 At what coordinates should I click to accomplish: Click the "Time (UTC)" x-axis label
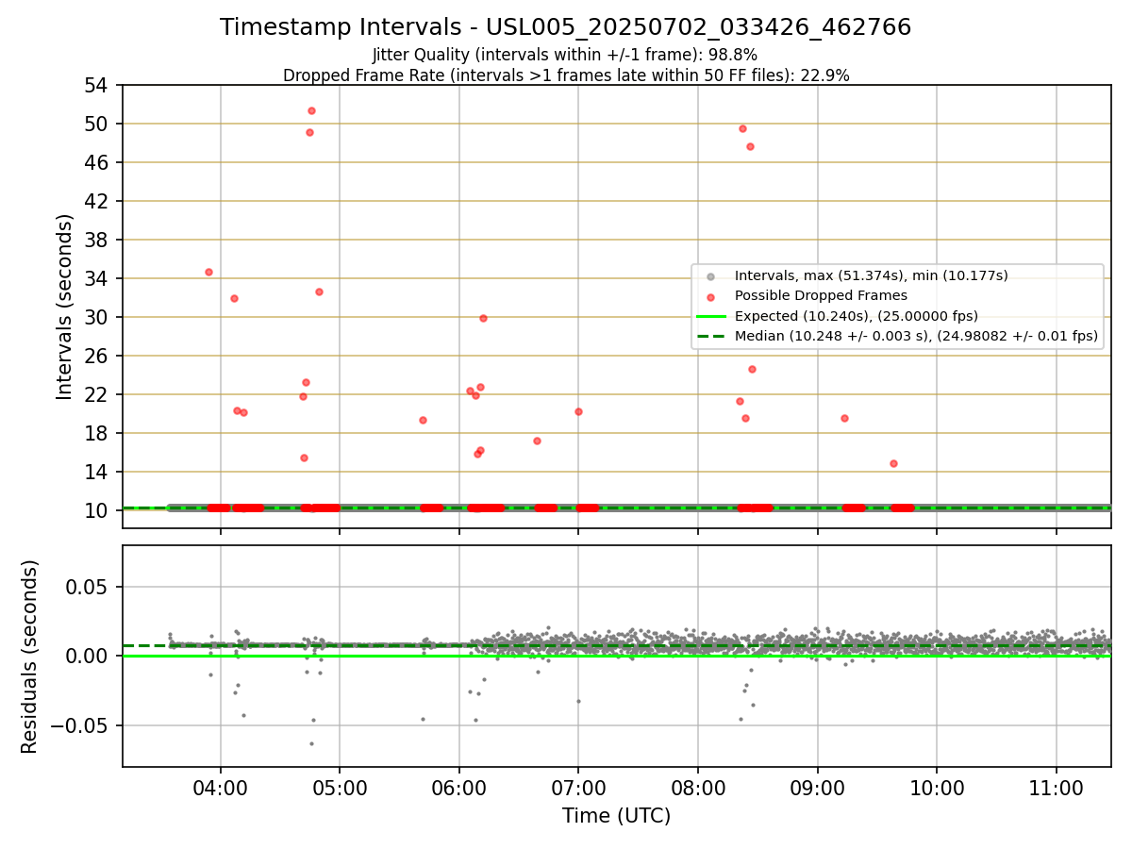click(616, 816)
